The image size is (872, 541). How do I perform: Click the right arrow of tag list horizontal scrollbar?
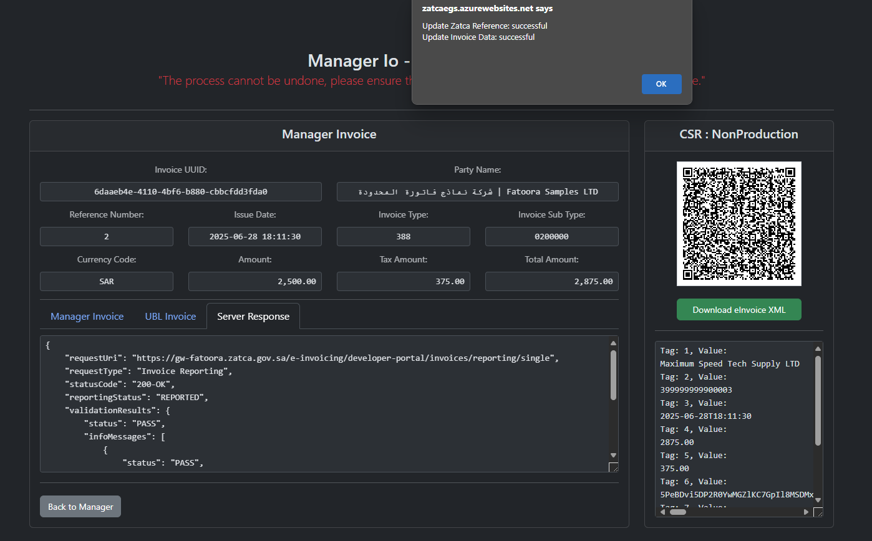coord(806,512)
